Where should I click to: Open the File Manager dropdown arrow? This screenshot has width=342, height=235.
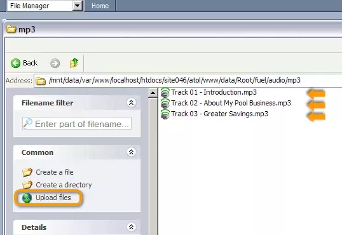77,6
